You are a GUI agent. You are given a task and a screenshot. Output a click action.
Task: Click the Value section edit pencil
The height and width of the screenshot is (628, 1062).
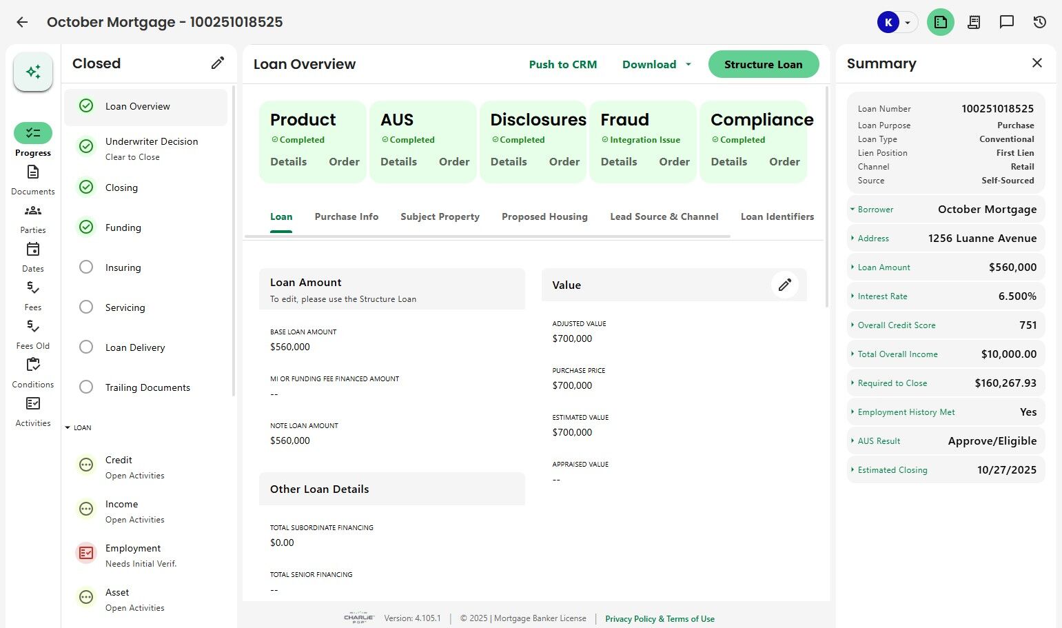tap(784, 285)
